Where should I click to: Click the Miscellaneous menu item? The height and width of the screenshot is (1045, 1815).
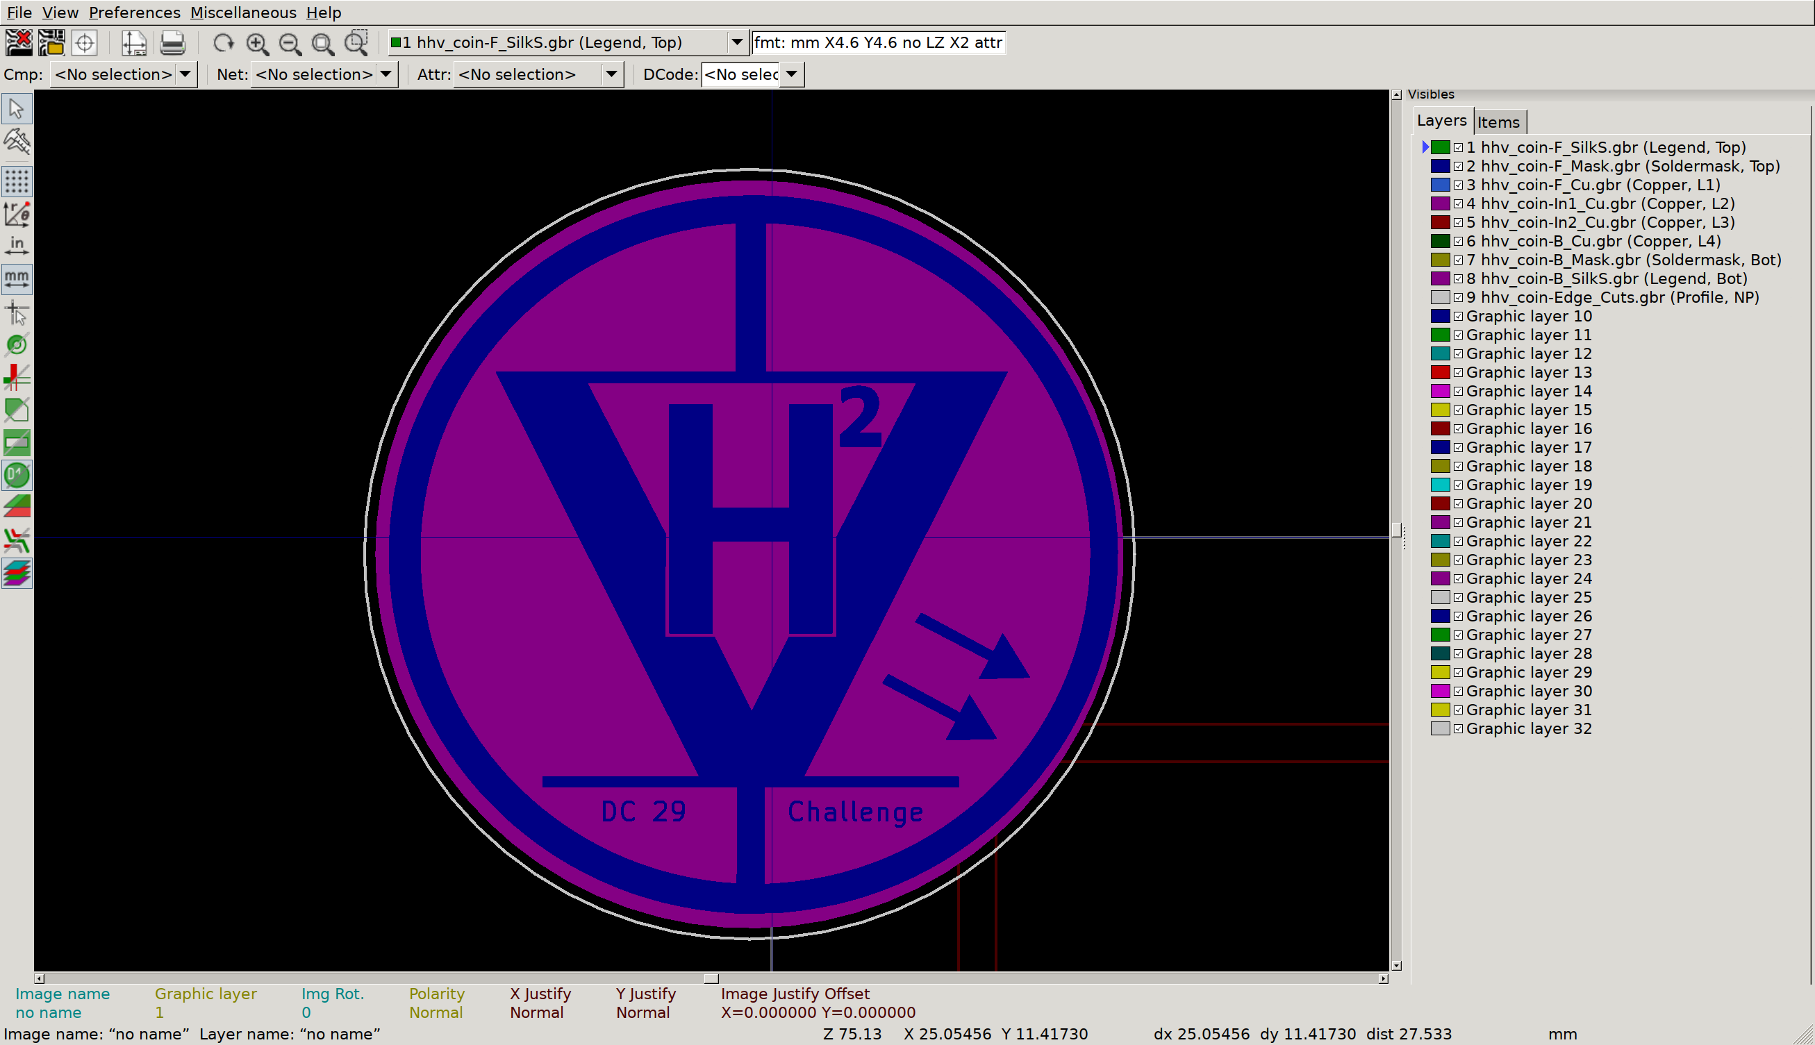(242, 11)
